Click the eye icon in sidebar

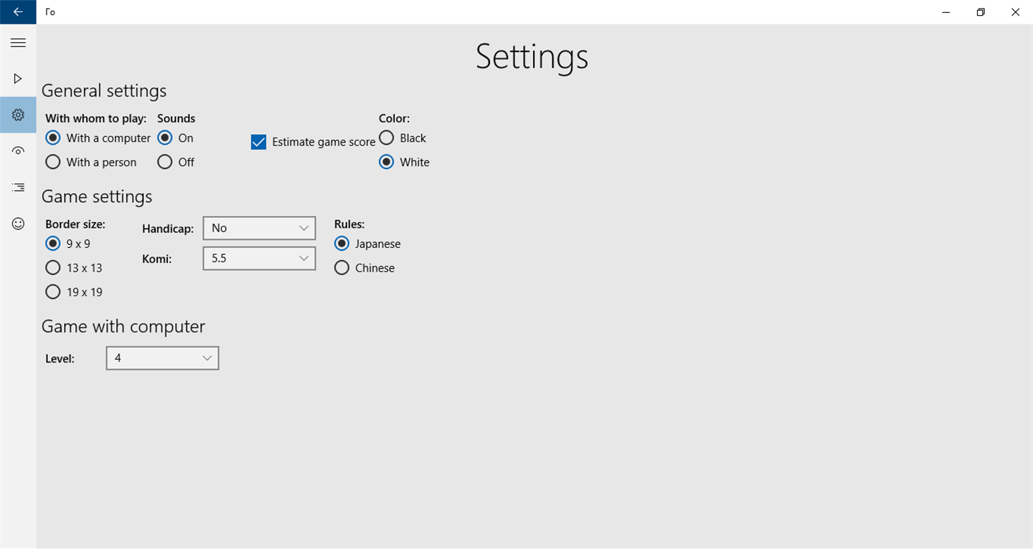[18, 151]
